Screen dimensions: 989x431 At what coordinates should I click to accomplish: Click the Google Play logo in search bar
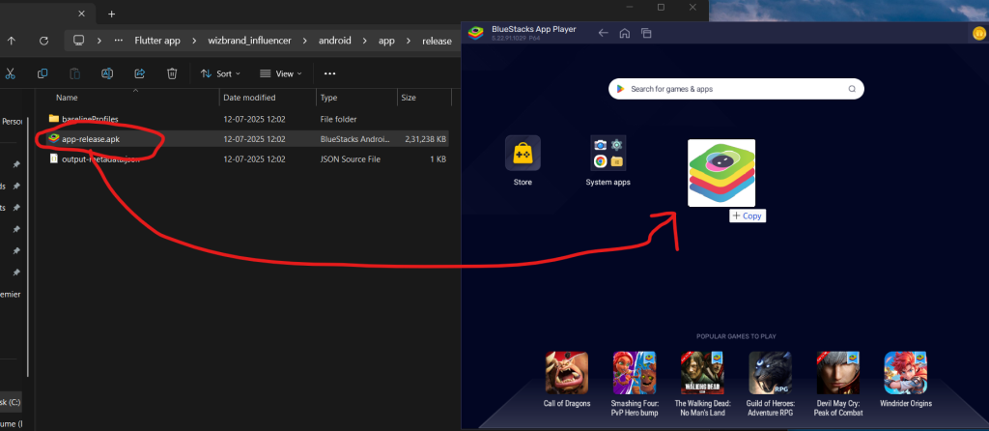(x=621, y=89)
